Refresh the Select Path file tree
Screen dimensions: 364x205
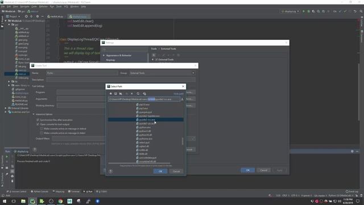(x=138, y=93)
